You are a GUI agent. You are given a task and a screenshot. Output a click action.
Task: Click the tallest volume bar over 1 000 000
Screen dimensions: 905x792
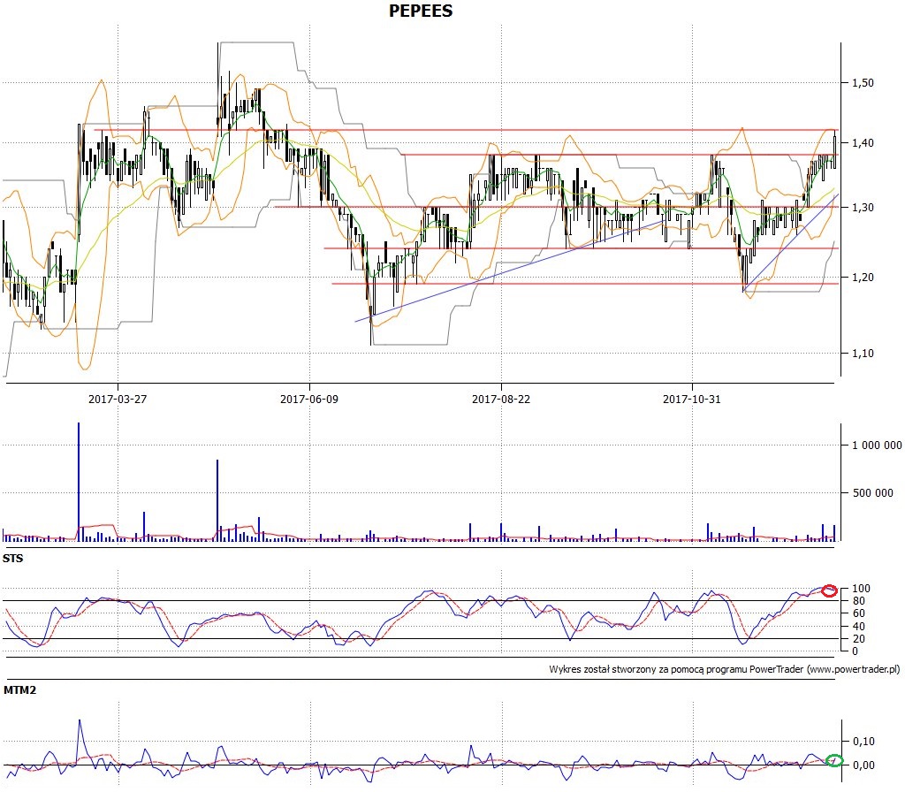tap(79, 482)
